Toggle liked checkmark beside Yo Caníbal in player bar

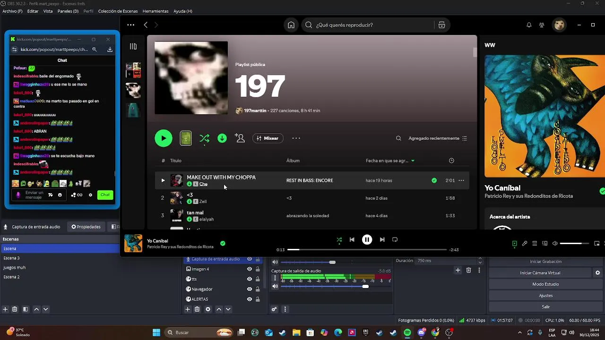pos(223,244)
